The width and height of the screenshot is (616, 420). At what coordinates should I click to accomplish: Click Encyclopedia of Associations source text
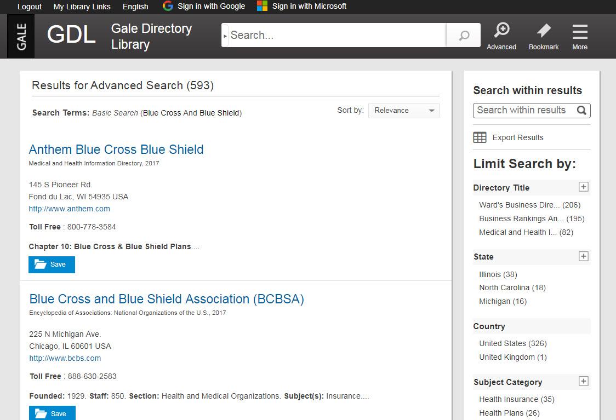[128, 313]
